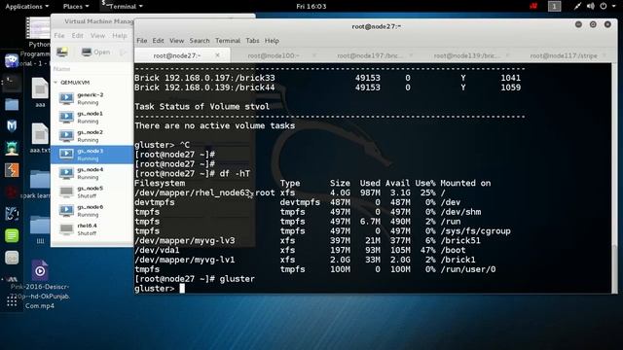Open the power menu icon in top bar
Viewport: 623px width, 350px height.
point(604,6)
